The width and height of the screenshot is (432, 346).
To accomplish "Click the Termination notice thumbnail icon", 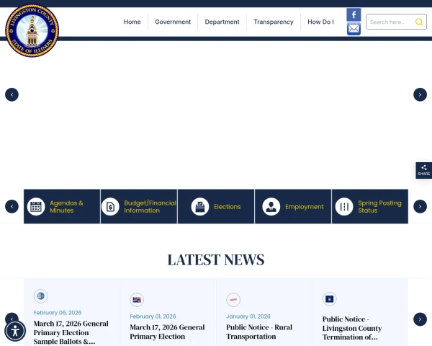I will [329, 299].
